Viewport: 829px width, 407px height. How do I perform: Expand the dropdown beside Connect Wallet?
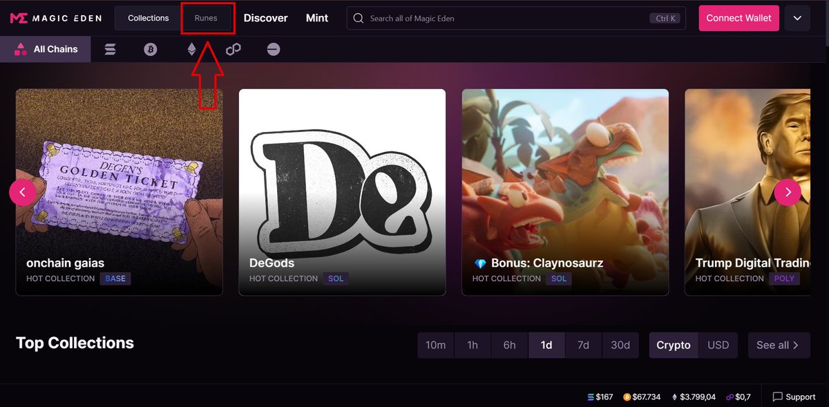pos(797,18)
